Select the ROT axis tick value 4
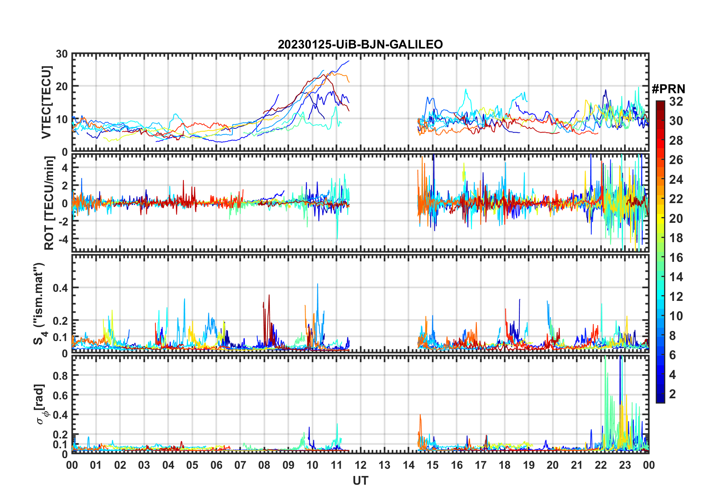This screenshot has width=721, height=504. [64, 167]
